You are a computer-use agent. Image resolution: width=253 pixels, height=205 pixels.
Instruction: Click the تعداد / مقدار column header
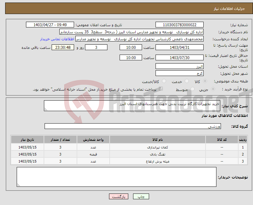(60, 140)
